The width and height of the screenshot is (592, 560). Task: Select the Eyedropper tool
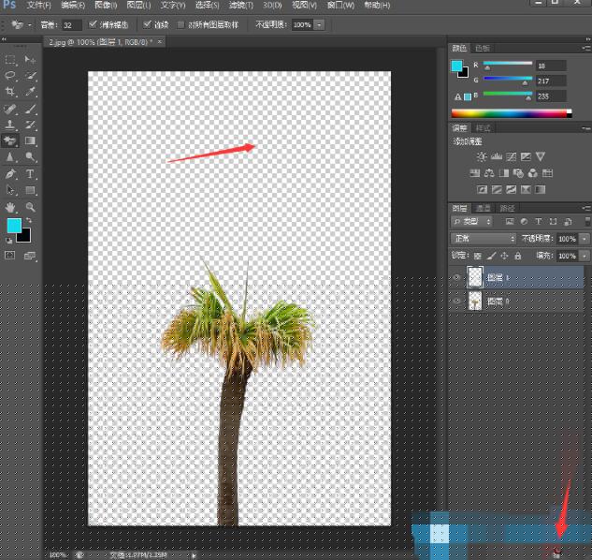(31, 92)
